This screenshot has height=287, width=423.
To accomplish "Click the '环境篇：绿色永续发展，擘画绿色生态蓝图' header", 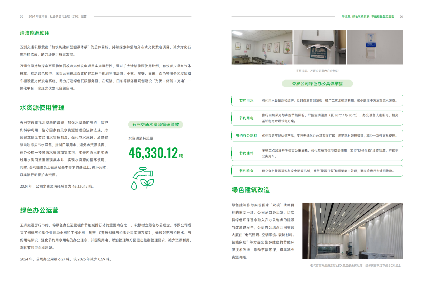I will [x=368, y=16].
